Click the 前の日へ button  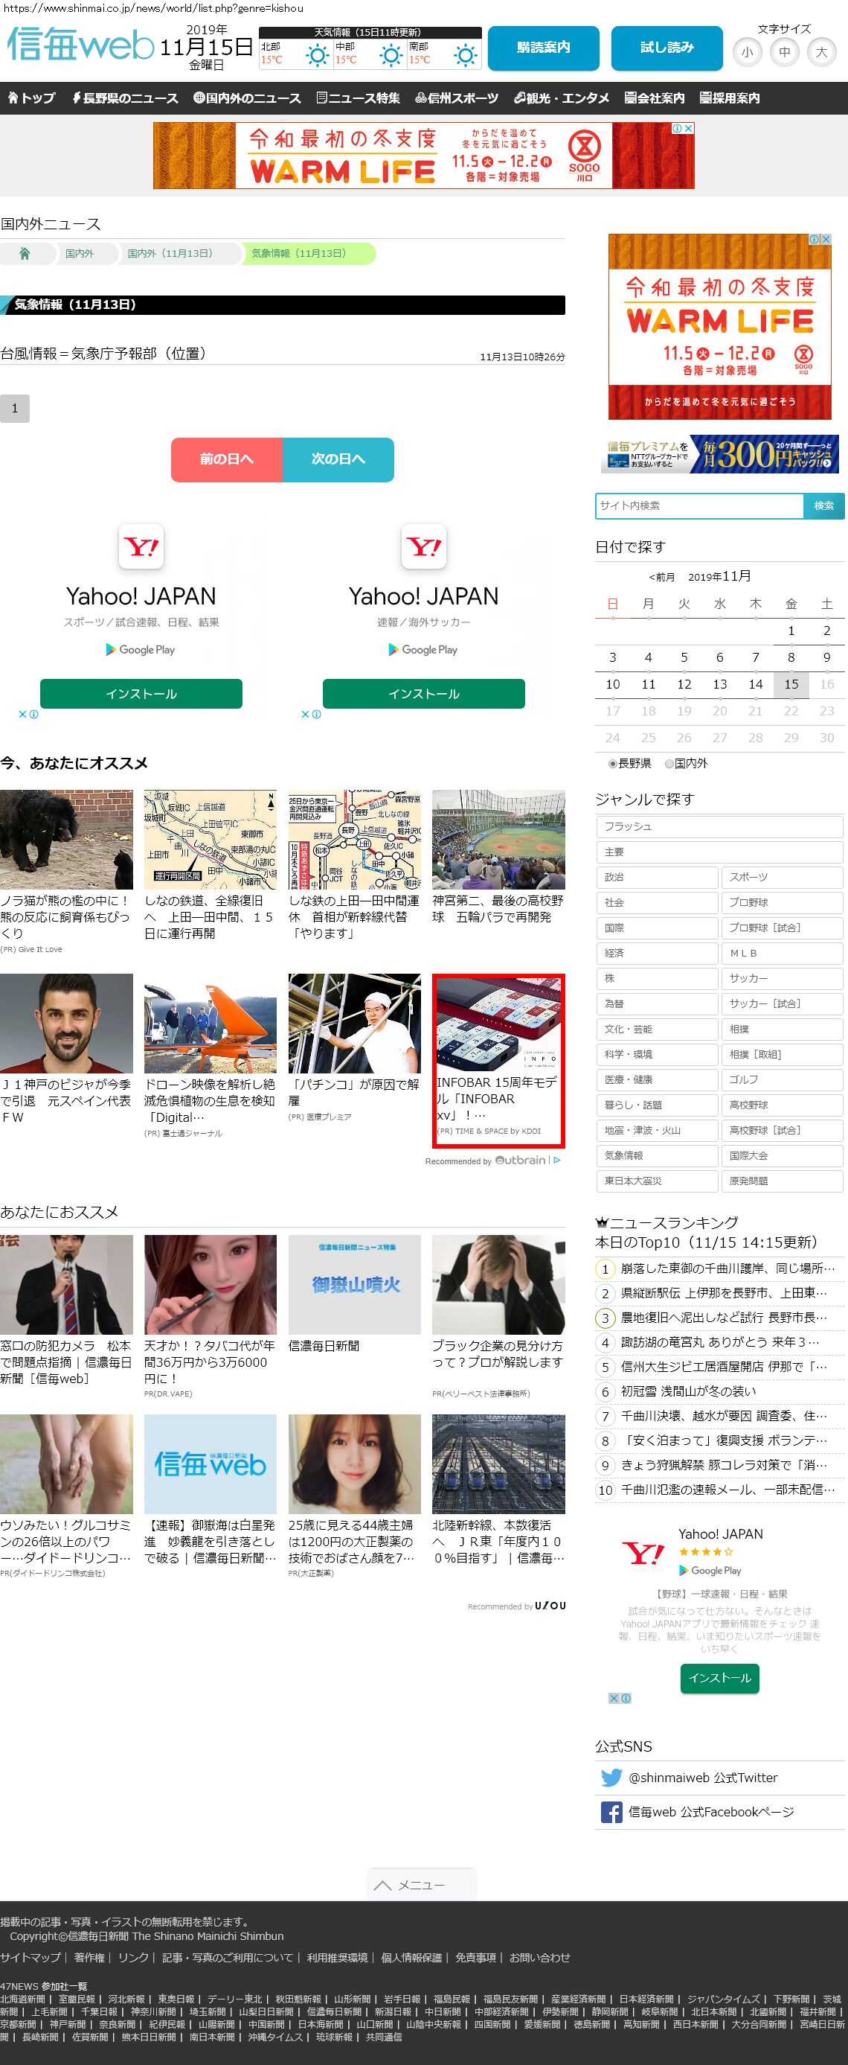coord(227,459)
